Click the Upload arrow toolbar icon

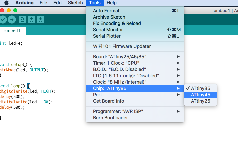(x=12, y=20)
